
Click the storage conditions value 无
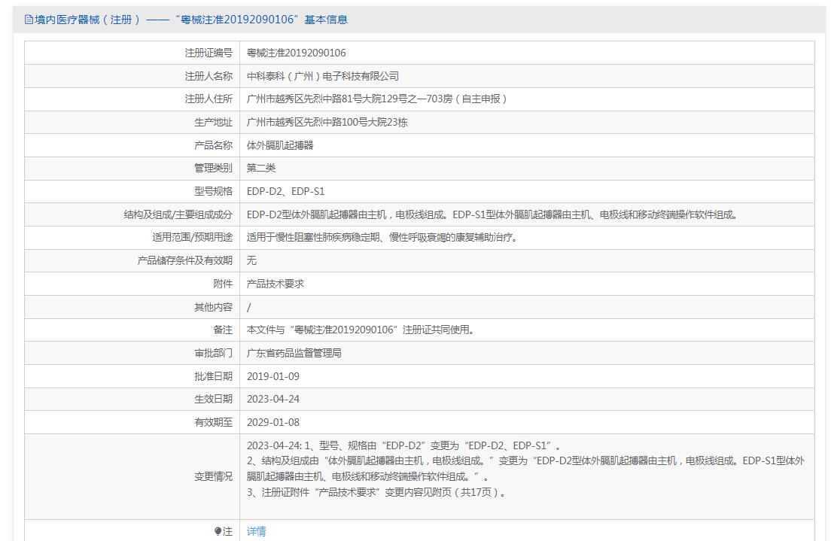pos(251,260)
